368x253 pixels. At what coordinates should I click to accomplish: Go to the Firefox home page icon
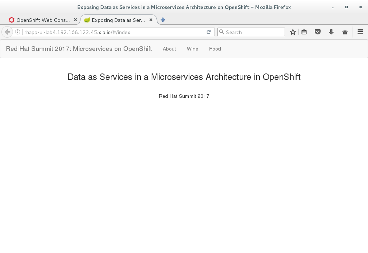point(345,32)
